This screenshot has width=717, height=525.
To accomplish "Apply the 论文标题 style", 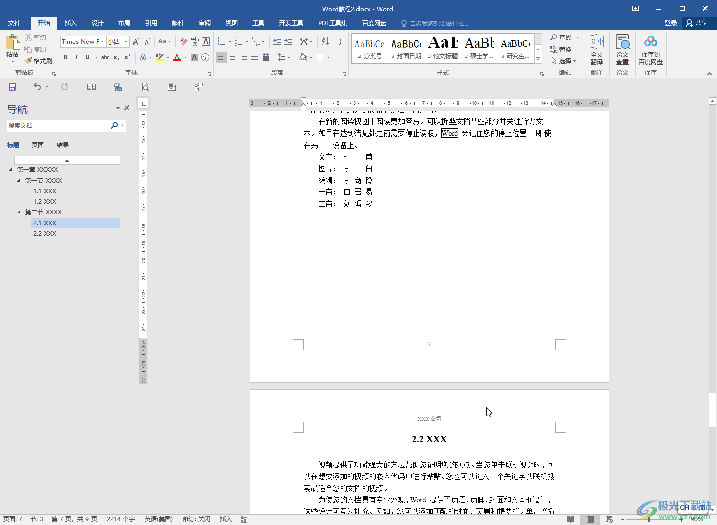I will pyautogui.click(x=443, y=49).
